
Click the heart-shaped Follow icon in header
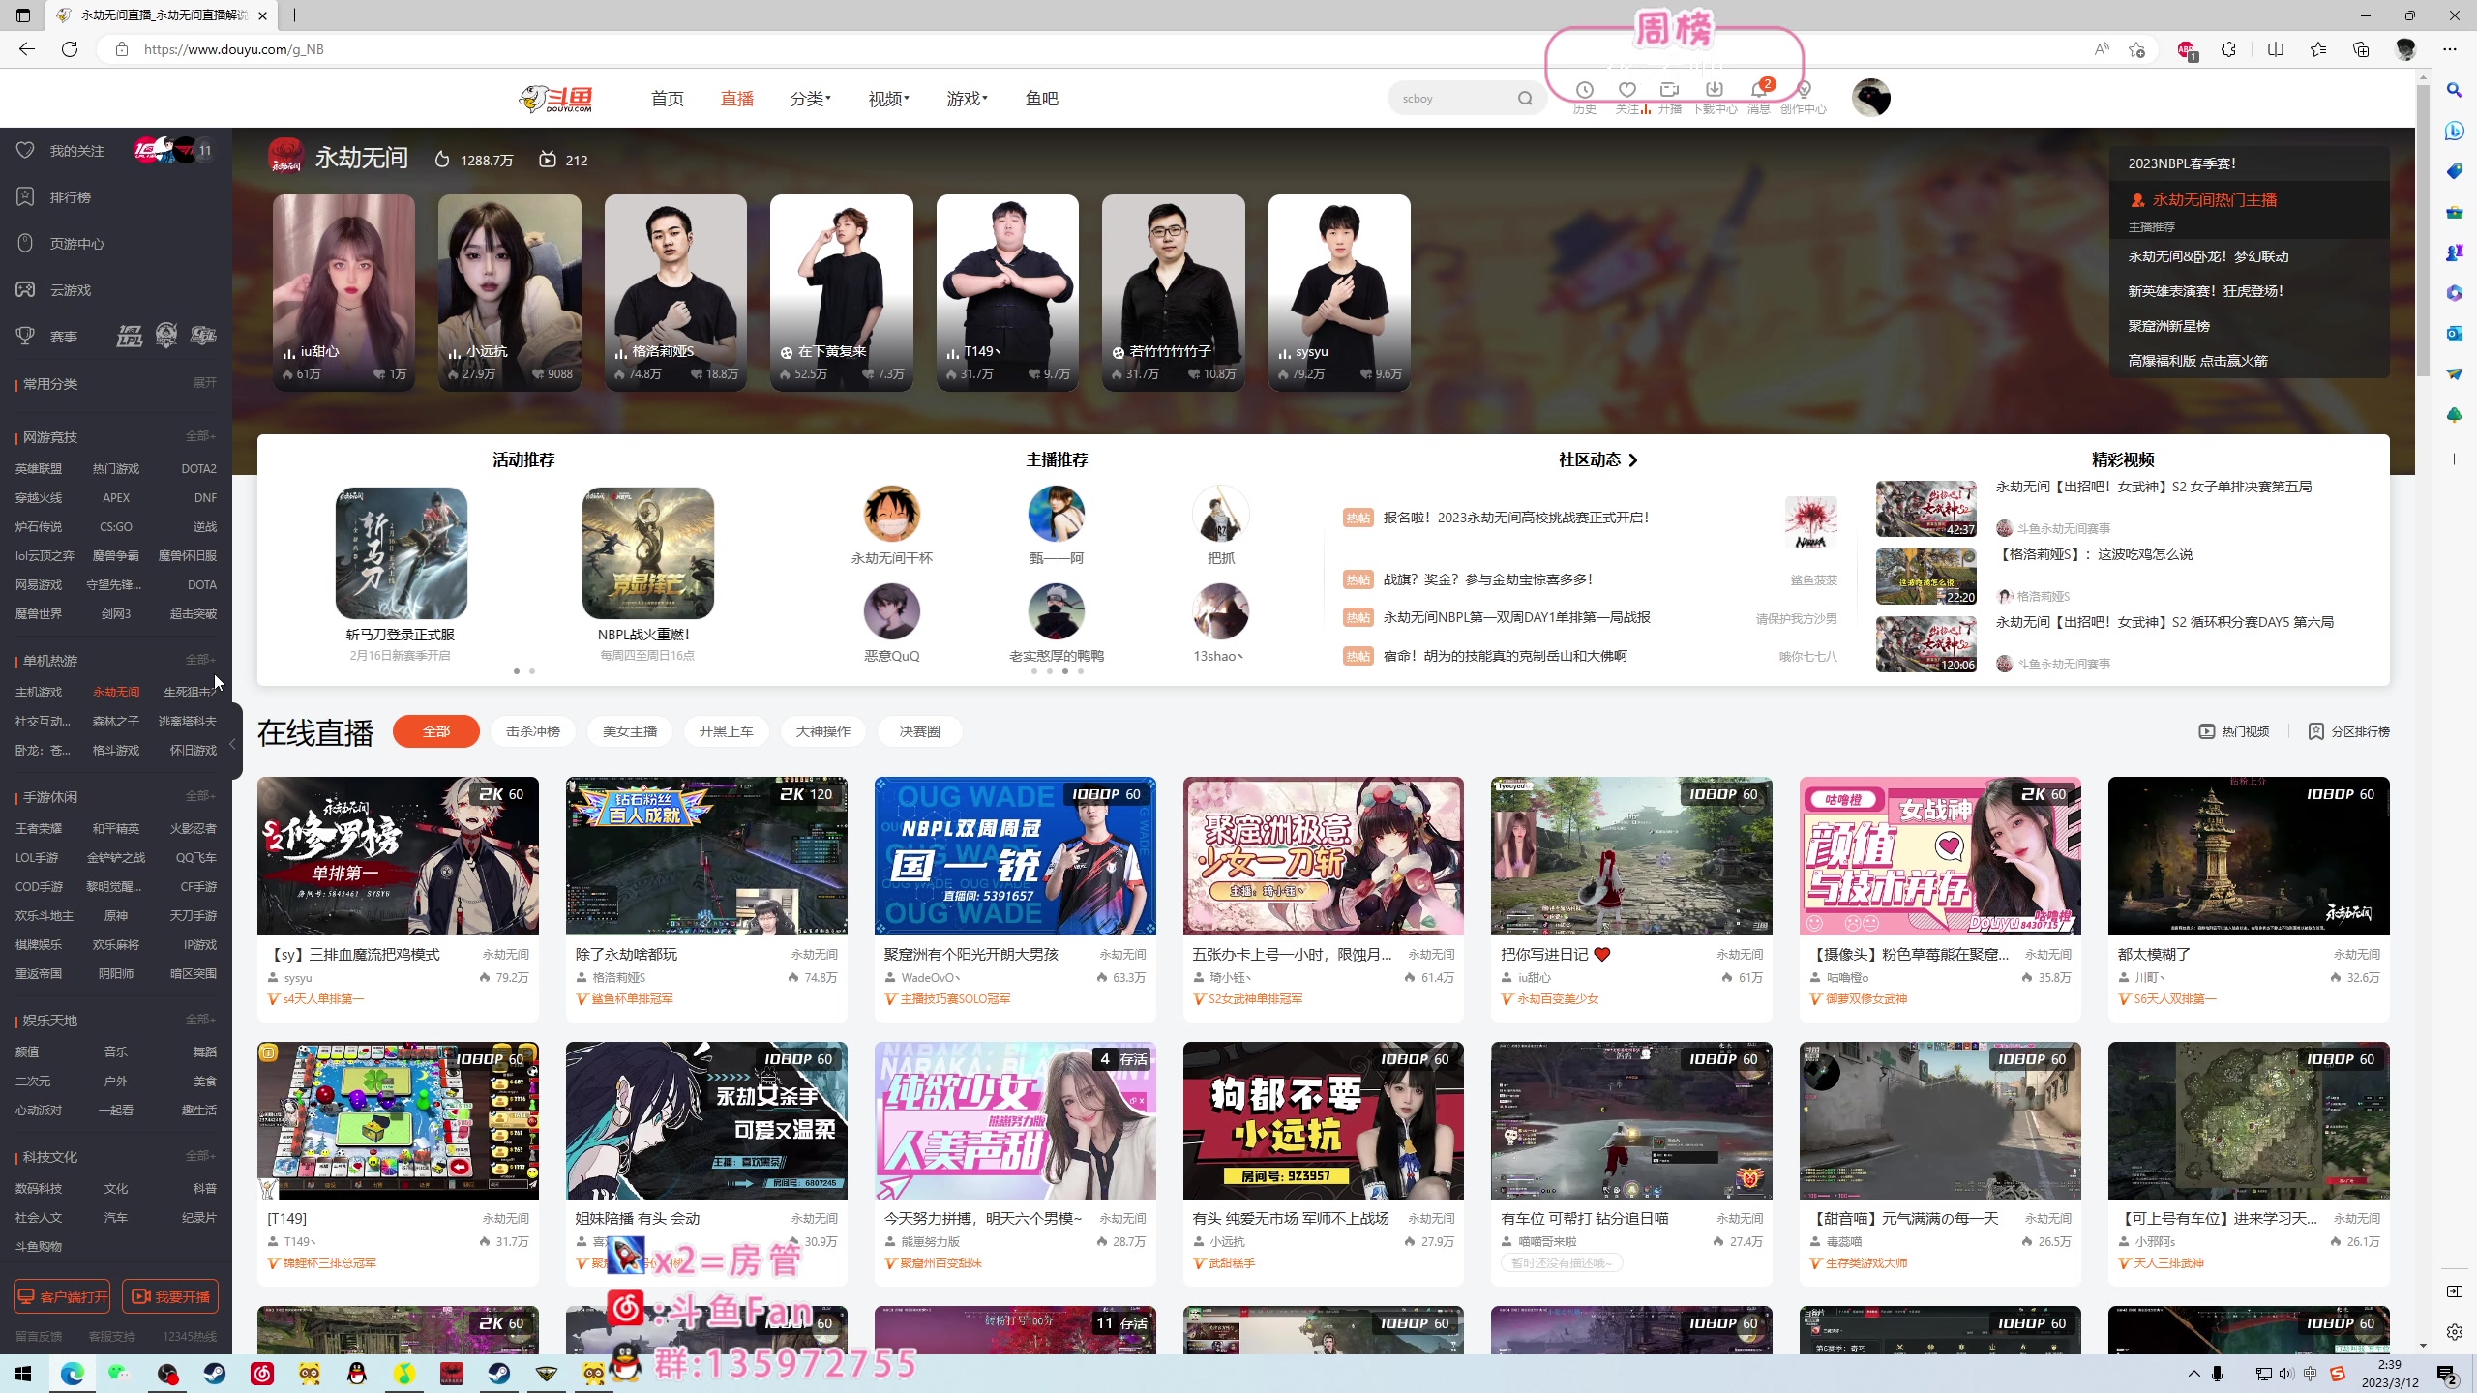point(1626,90)
